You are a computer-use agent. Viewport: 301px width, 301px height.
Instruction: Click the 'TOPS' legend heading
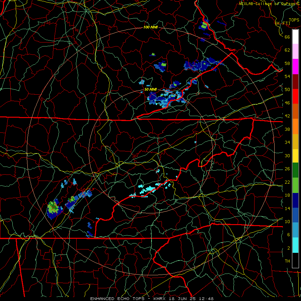click(x=294, y=20)
